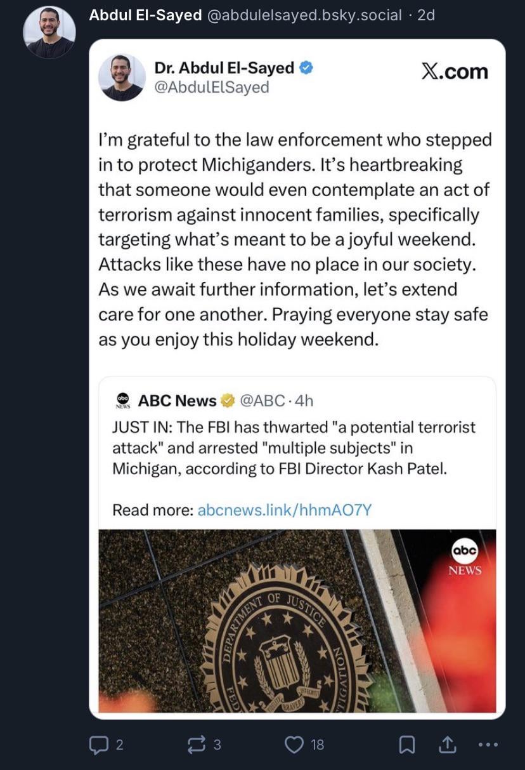Click the gold verified badge next to ABC News
This screenshot has height=770, width=525.
[227, 401]
